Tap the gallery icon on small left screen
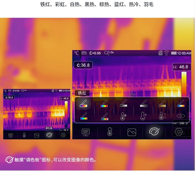The width and height of the screenshot is (195, 173). (x=37, y=135)
